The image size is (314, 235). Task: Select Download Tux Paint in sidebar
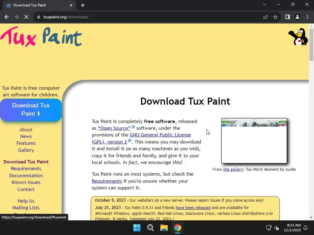coord(26,162)
